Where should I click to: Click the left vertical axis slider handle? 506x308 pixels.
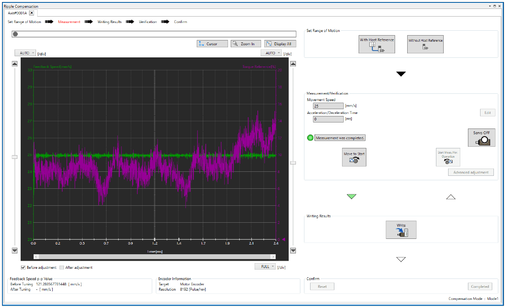pyautogui.click(x=15, y=157)
